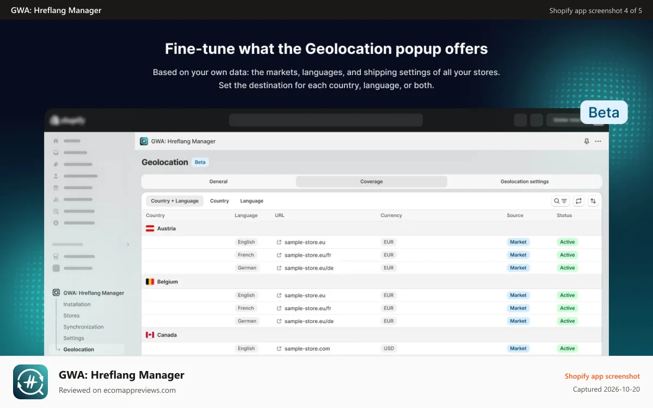Open external link icon for Belgium German URL
The width and height of the screenshot is (653, 408).
coord(279,322)
